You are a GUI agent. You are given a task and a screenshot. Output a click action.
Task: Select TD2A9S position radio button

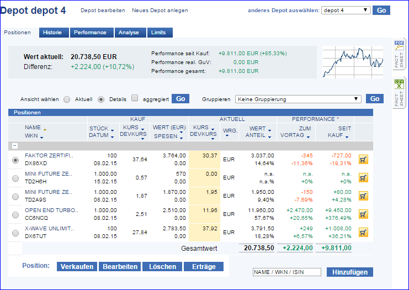pos(15,197)
